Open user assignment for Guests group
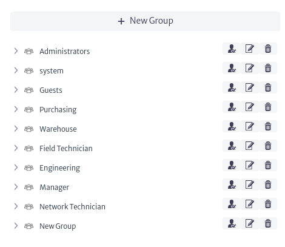This screenshot has width=285, height=247. click(232, 87)
